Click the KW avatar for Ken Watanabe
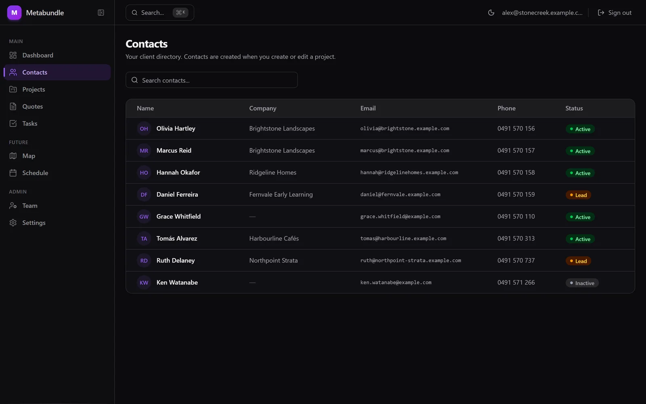The width and height of the screenshot is (646, 404). tap(144, 283)
